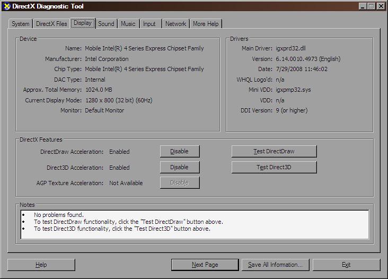Click the driver date '7/29/2008 11:46:02'
This screenshot has height=279, width=388.
[302, 69]
